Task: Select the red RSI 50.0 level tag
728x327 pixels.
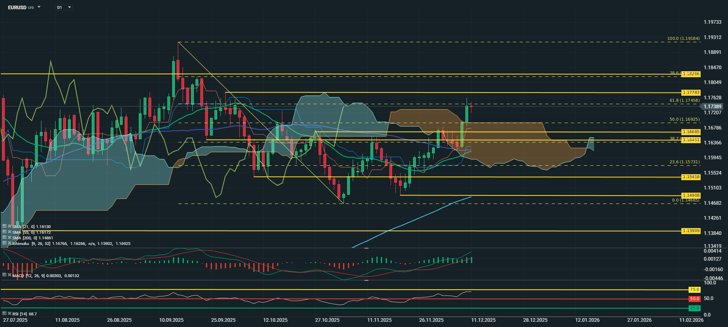Action: (694, 299)
